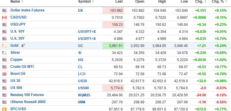Click the highlighted US 500 last price
Image resolution: width=231 pixels, height=111 pixels.
coord(113,88)
